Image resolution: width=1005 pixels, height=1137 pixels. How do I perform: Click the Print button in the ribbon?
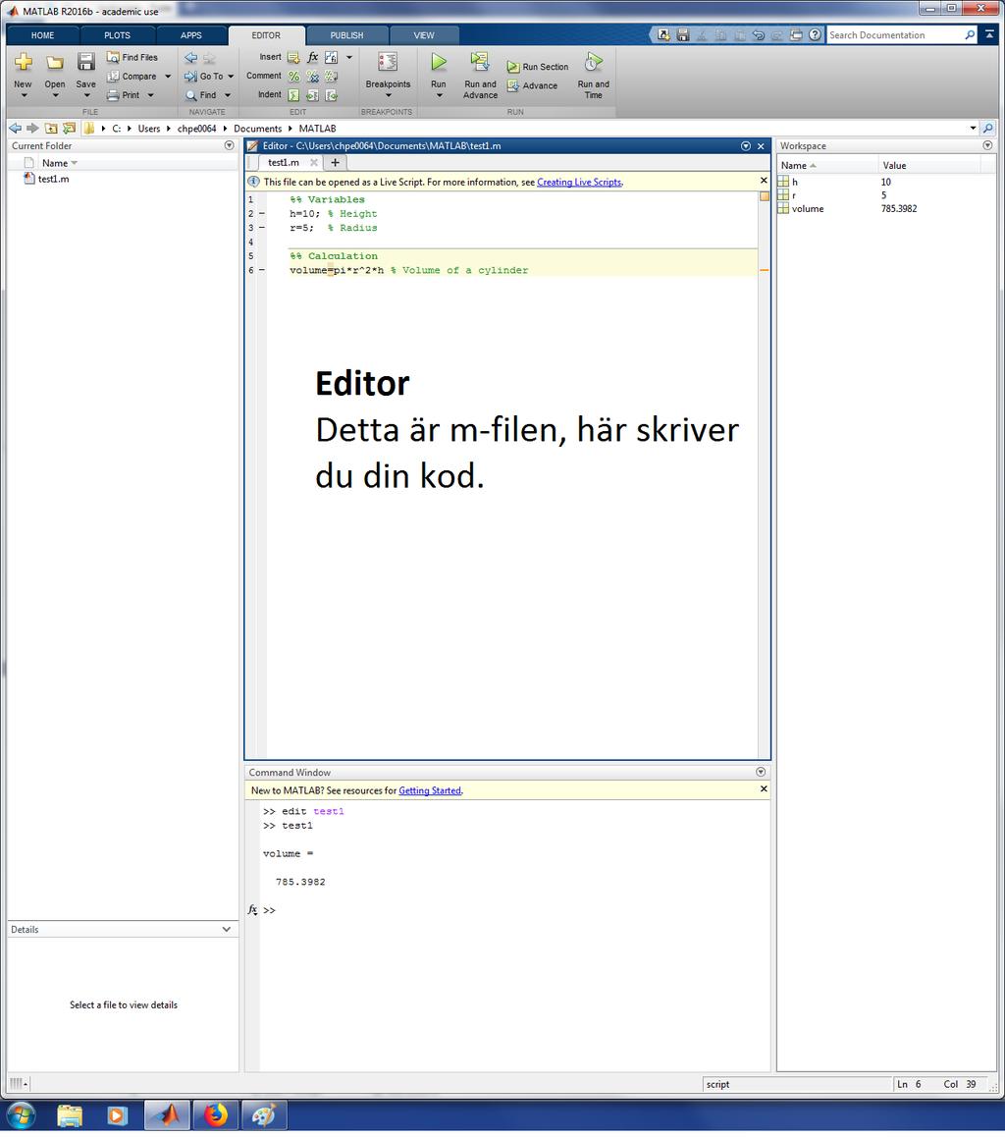click(124, 95)
